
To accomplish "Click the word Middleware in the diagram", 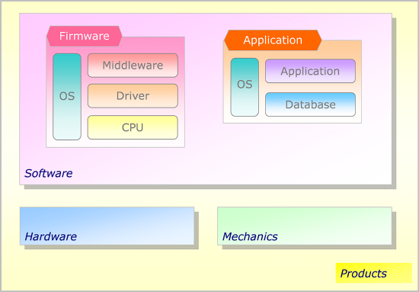I will pos(133,66).
